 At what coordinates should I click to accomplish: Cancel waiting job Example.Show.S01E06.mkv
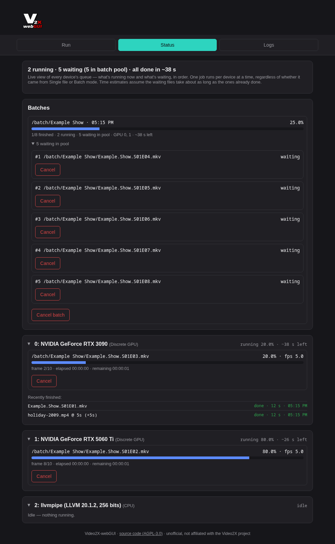point(48,232)
